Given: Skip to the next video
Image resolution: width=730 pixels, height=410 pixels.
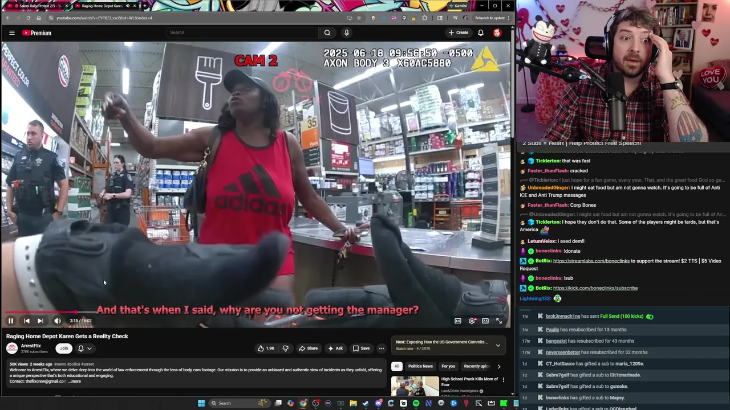Looking at the screenshot, I should (40, 321).
